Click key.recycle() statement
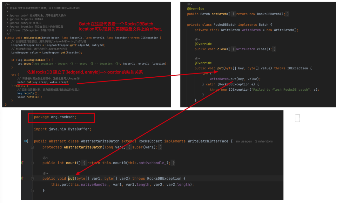This screenshot has width=343, height=203. pos(28,94)
